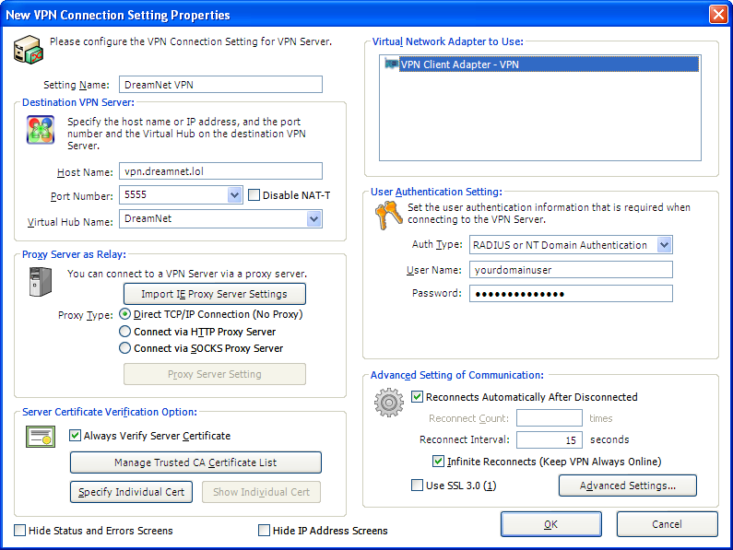Enable the Disable NAT-T checkbox

(254, 195)
